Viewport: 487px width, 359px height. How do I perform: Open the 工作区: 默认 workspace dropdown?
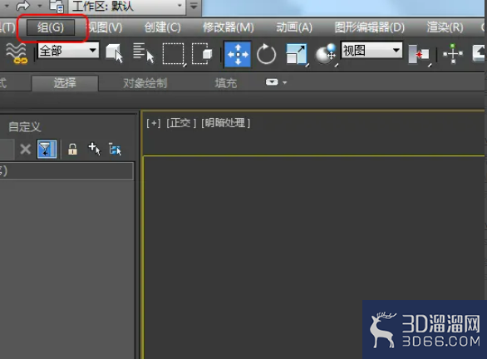pos(127,6)
